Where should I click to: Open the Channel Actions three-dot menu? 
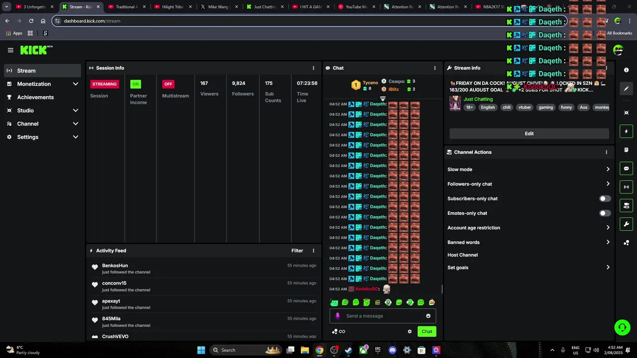[x=606, y=152]
